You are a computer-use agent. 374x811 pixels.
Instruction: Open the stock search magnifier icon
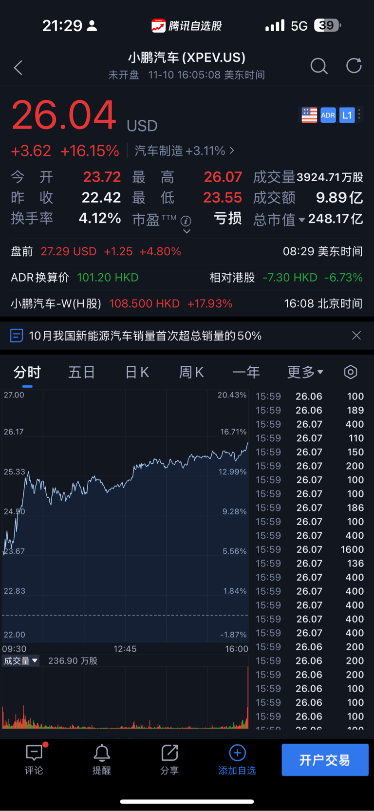click(319, 66)
